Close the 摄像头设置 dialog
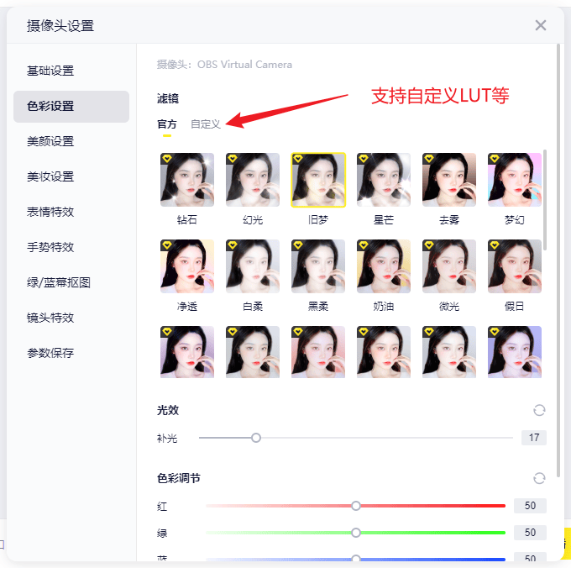This screenshot has height=568, width=571. pos(541,25)
